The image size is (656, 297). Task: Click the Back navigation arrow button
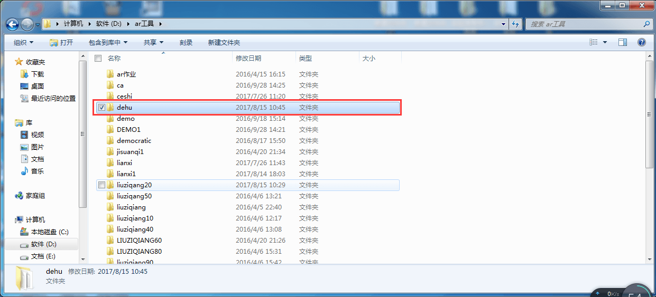(13, 24)
